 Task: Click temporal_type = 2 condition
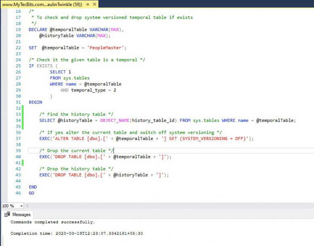tap(93, 90)
